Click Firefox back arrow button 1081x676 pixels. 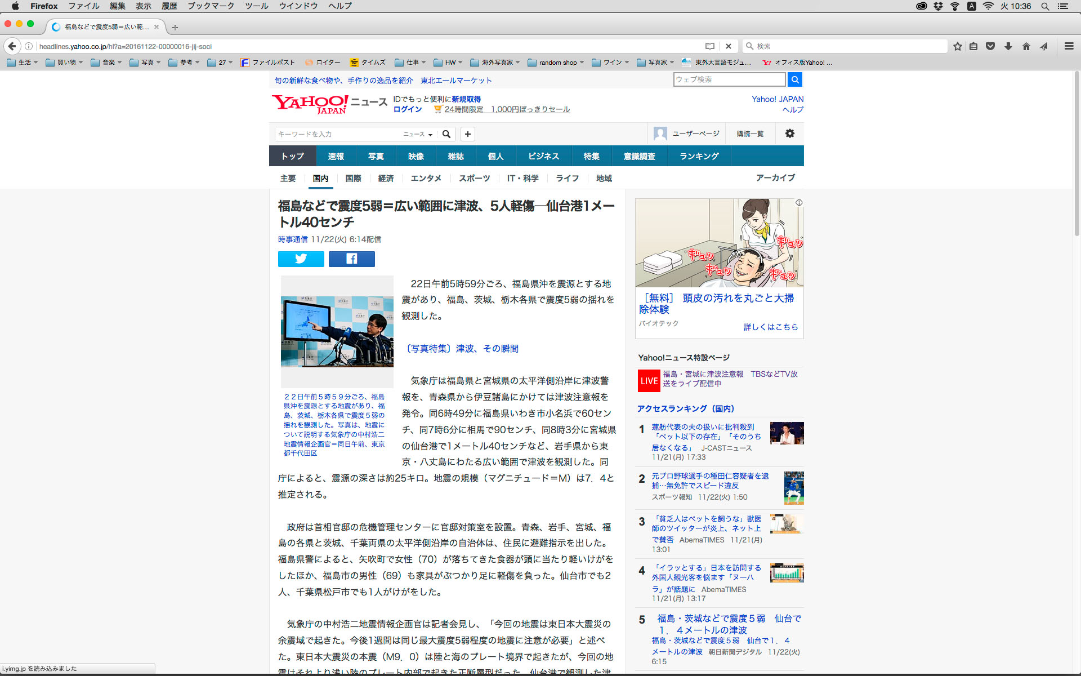pos(12,46)
